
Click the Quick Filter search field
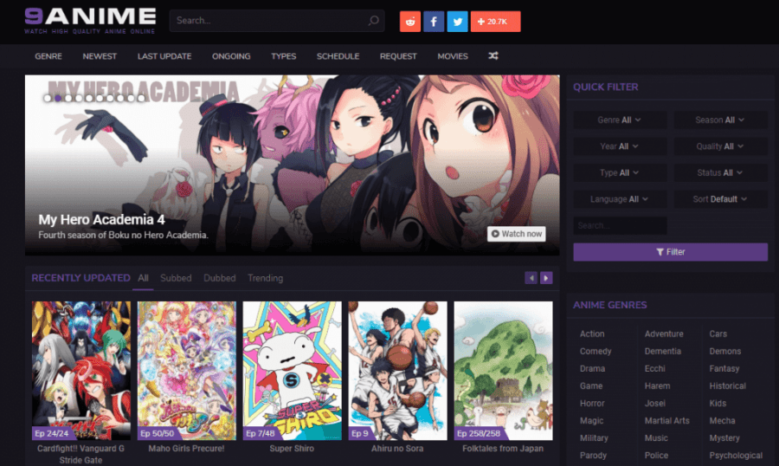[620, 225]
